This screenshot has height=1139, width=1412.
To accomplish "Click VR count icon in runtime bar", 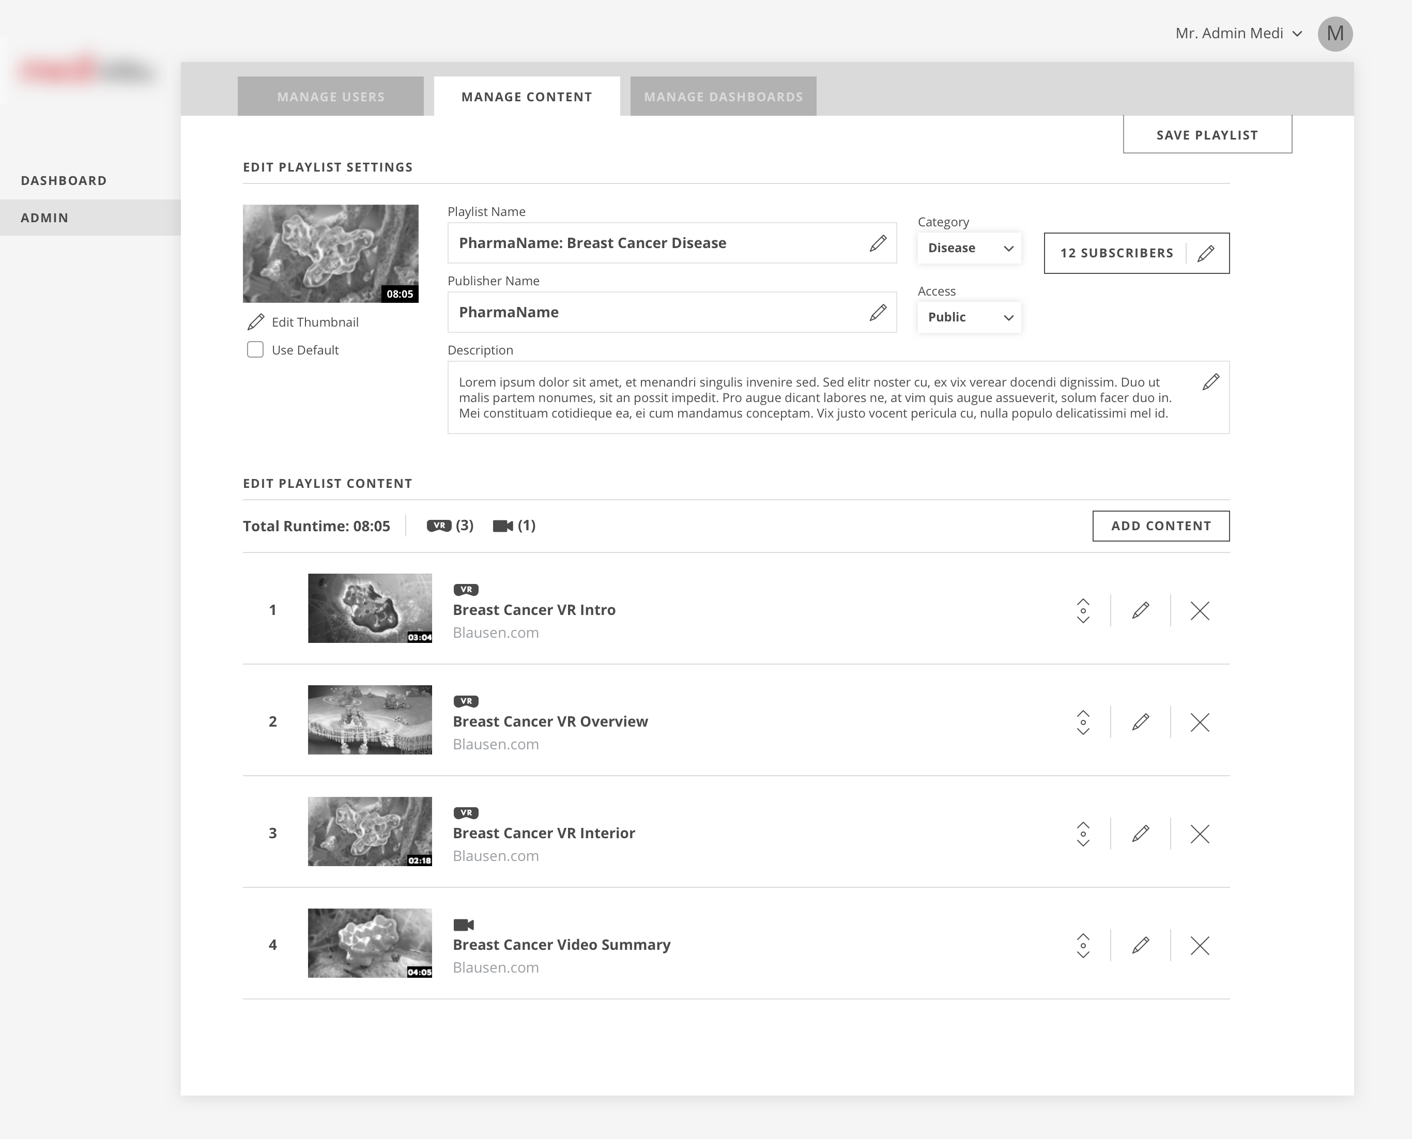I will [439, 526].
